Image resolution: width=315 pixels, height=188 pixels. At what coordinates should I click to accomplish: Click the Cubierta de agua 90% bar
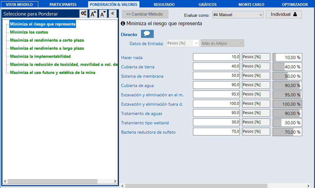click(x=287, y=85)
